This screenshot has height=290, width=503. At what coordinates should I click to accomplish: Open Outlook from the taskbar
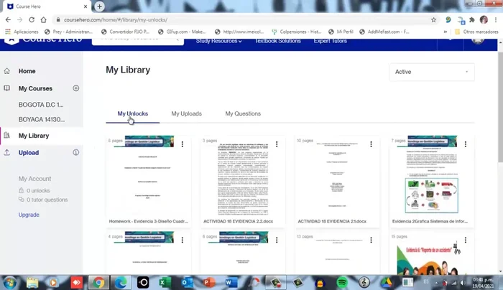(x=187, y=283)
